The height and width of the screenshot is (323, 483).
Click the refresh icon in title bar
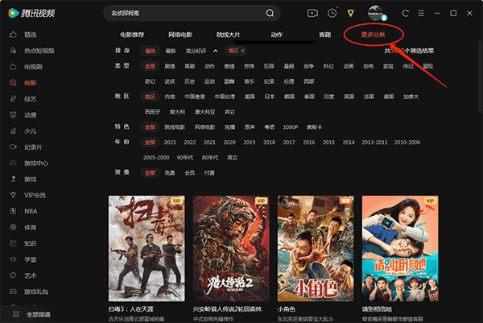coord(406,13)
